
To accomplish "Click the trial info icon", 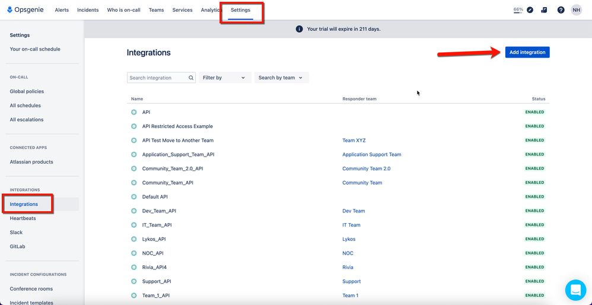I will tap(299, 29).
